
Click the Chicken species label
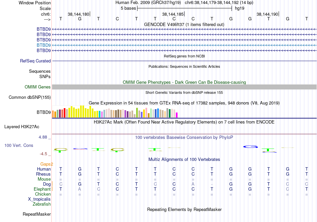pos(43,194)
